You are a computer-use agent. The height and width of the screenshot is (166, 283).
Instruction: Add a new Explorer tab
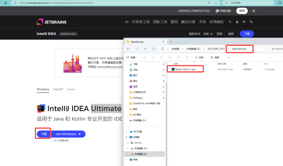tap(171, 42)
